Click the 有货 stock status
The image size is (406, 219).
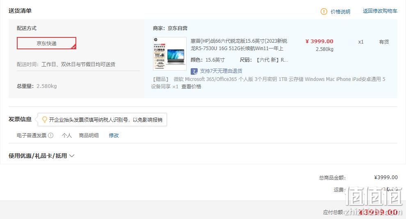coord(384,42)
